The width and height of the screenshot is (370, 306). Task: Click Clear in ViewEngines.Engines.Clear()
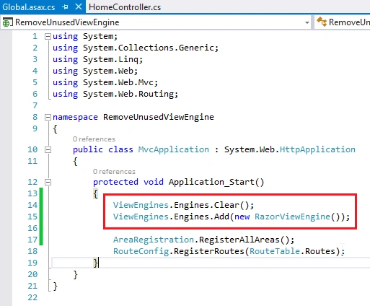click(226, 205)
